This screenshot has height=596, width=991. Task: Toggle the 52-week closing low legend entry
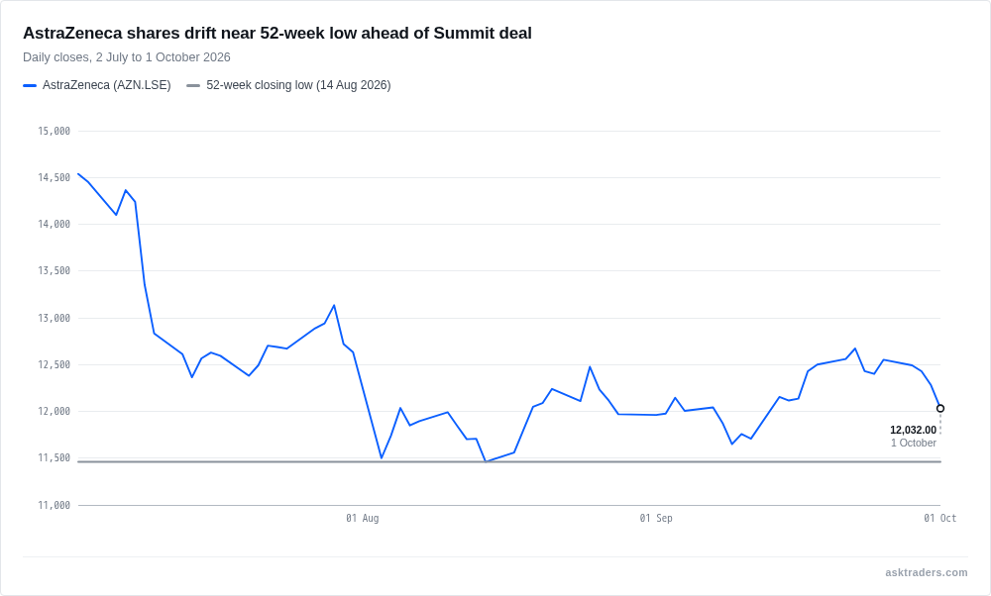pos(288,85)
